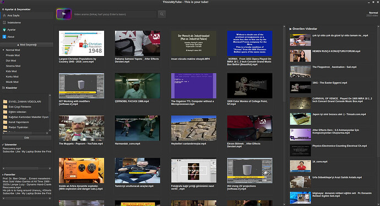Open Patlama Sahnesi Yapımı After Effects video

pos(138,43)
